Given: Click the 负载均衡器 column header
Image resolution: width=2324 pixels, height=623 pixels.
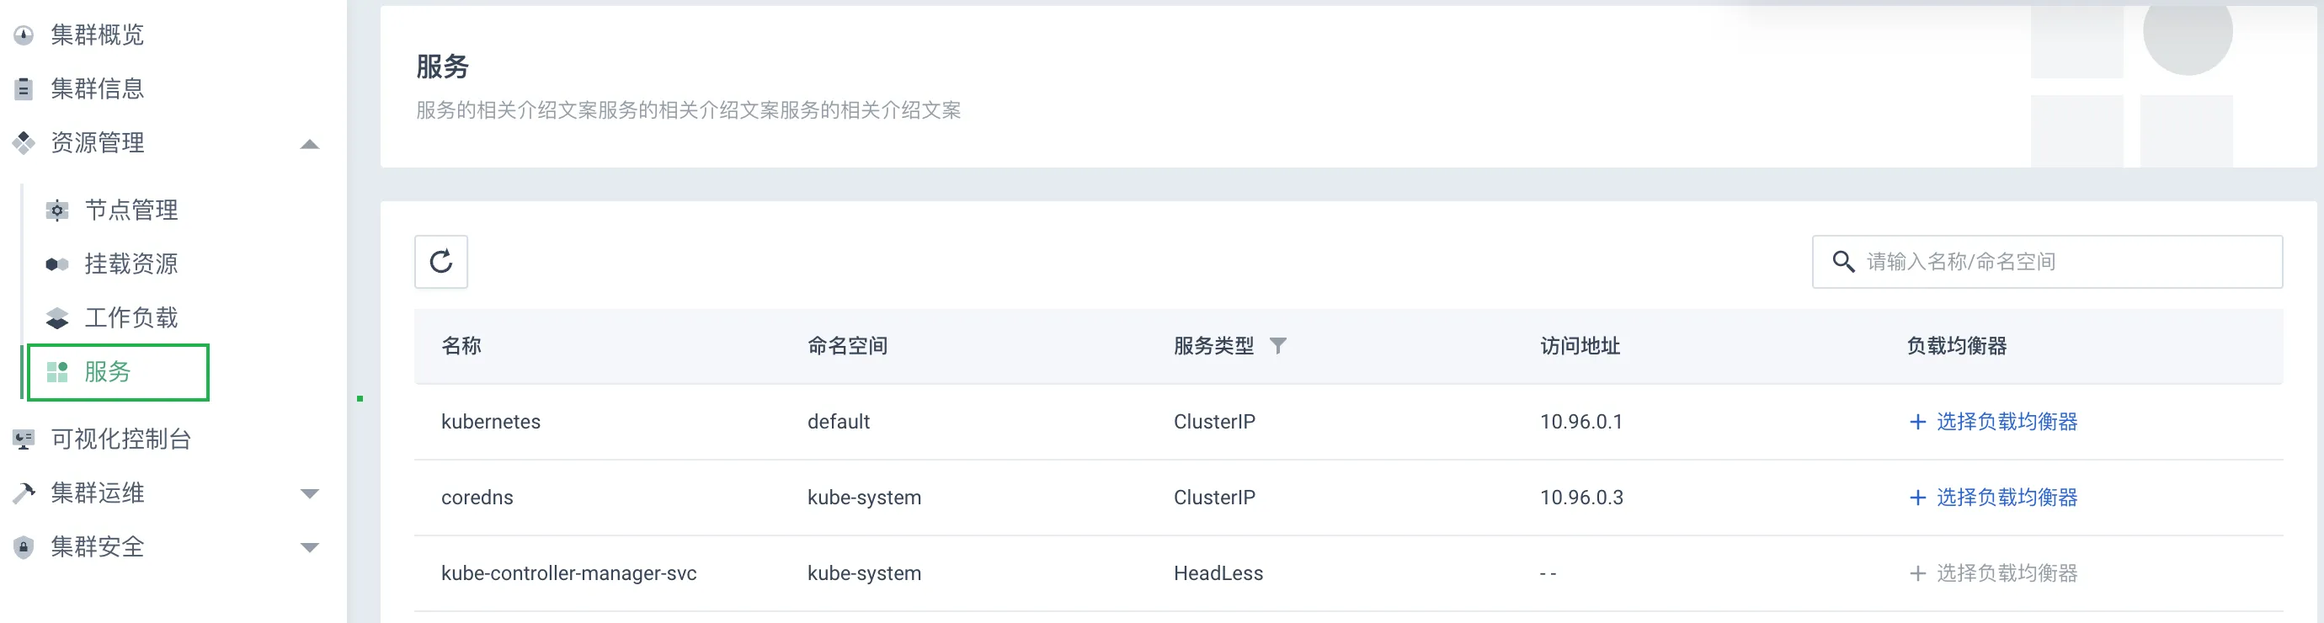Looking at the screenshot, I should coord(1956,346).
